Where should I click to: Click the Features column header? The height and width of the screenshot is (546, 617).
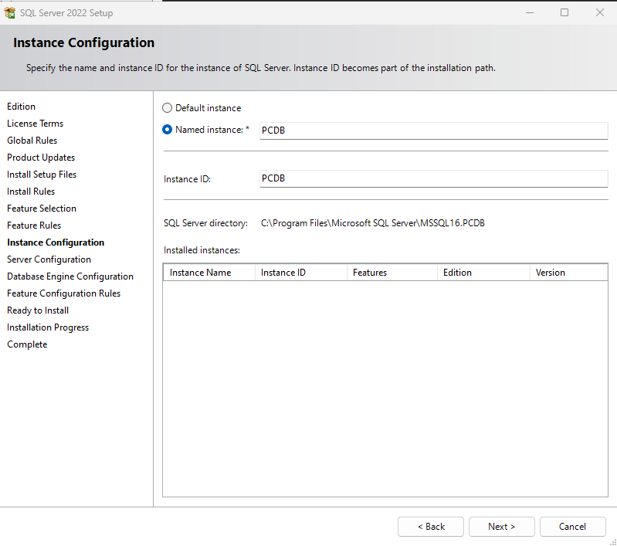392,273
